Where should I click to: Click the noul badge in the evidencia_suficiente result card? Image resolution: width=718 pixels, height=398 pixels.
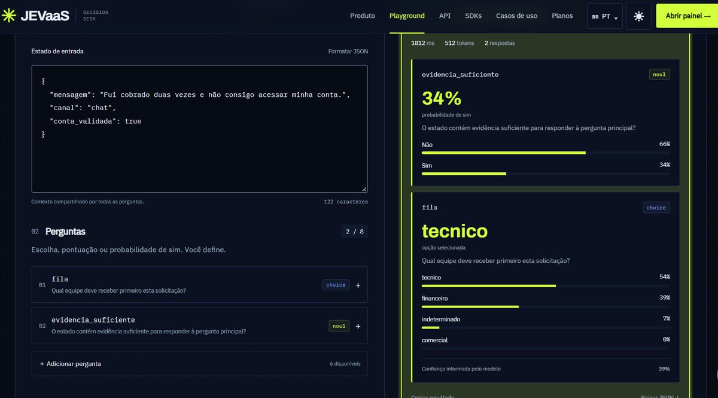pyautogui.click(x=660, y=75)
